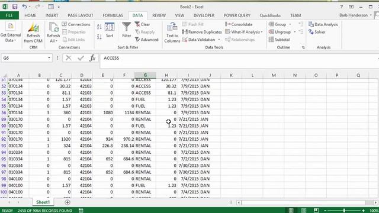
Task: Click Data Validation button
Action: click(x=199, y=40)
